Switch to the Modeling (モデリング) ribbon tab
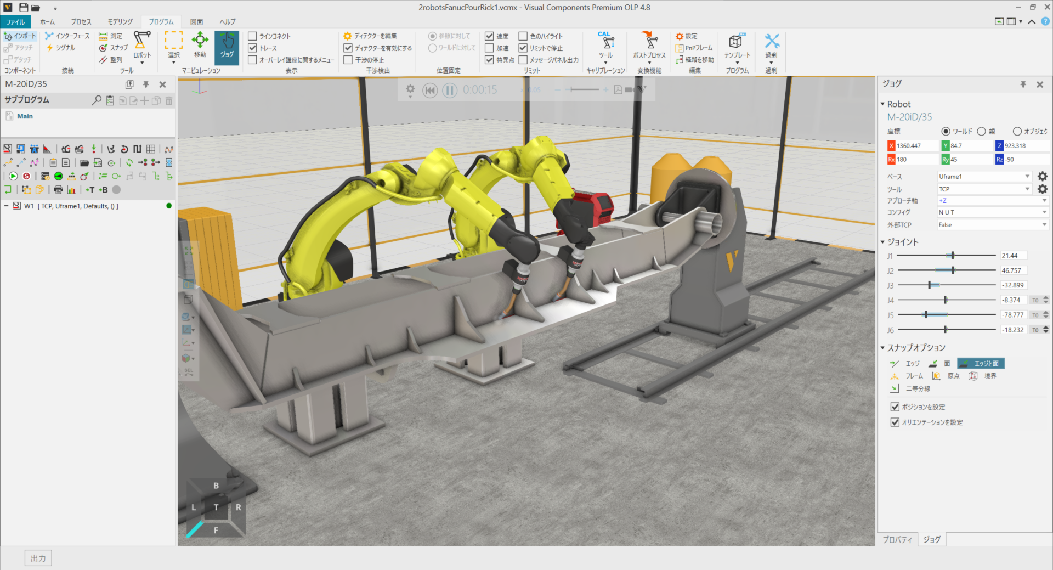The width and height of the screenshot is (1053, 570). [x=120, y=22]
